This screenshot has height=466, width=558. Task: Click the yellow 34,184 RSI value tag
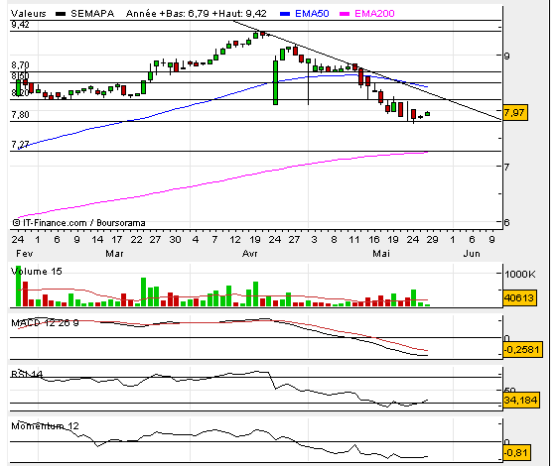(520, 401)
